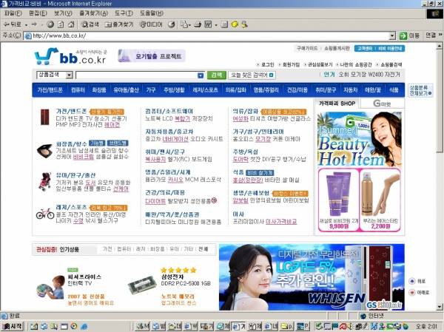Expand the address bar URL dropdown
Viewport: 444px width, 332px height.
(392, 35)
